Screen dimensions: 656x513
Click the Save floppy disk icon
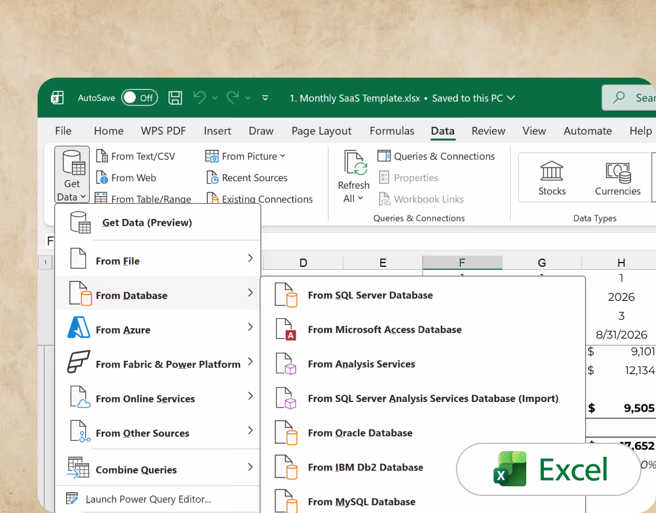pyautogui.click(x=175, y=98)
